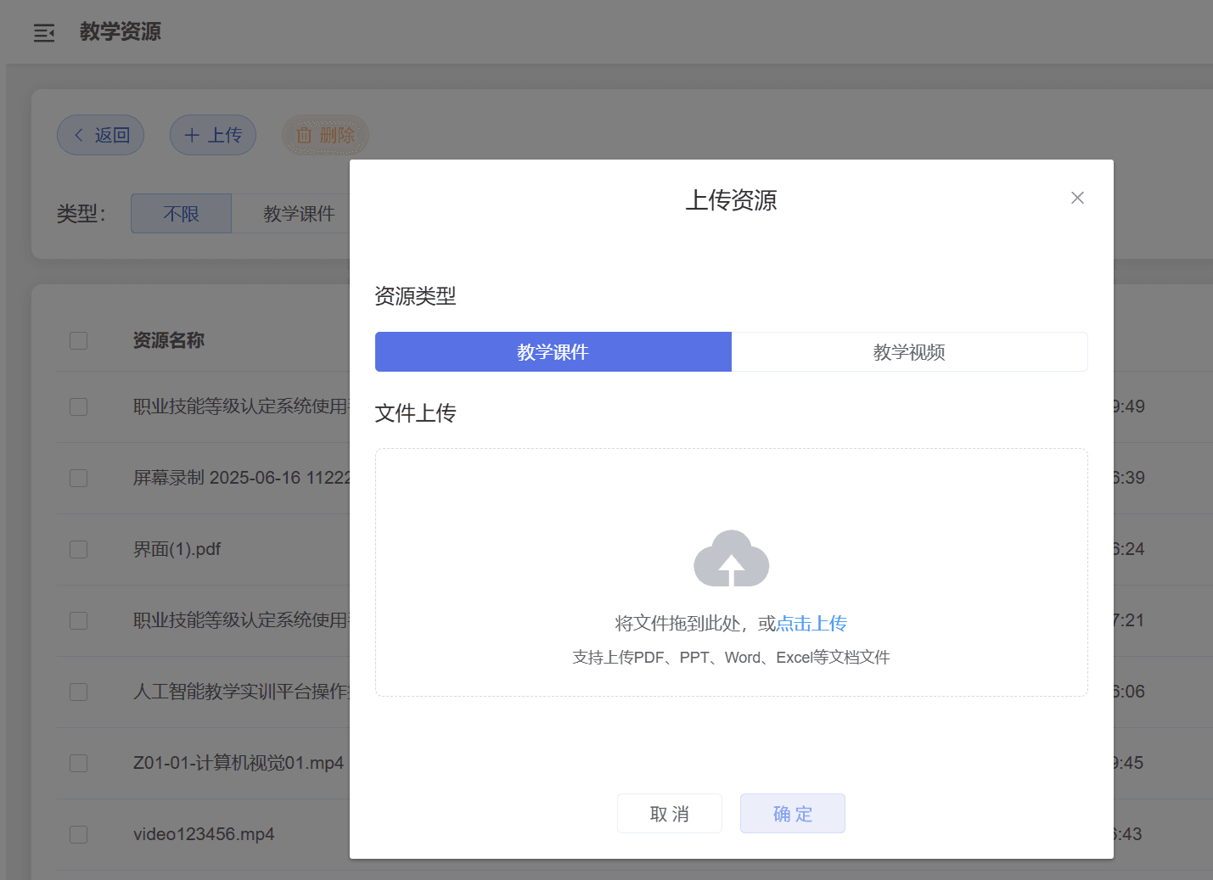The height and width of the screenshot is (880, 1213).
Task: Tick checkbox for Z01-01-计算机视觉01.mp4
Action: [x=79, y=763]
